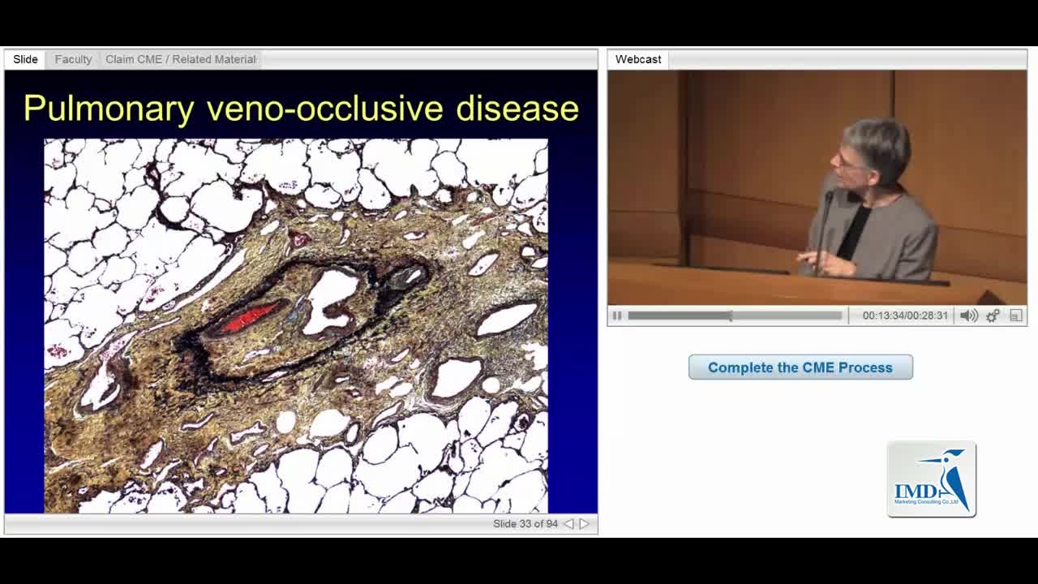Open the player settings gears icon
Image resolution: width=1038 pixels, height=584 pixels.
click(993, 316)
